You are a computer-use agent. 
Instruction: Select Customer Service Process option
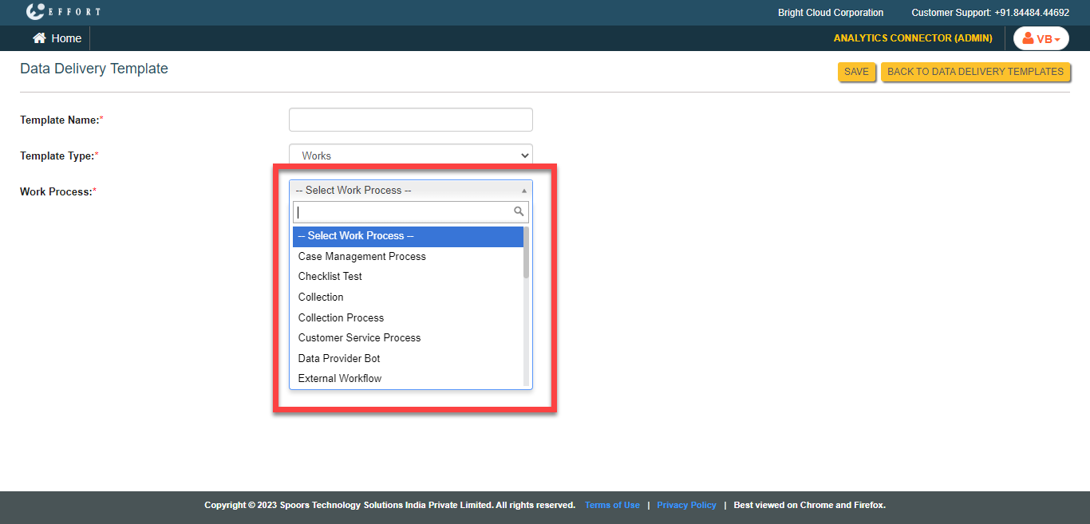359,338
